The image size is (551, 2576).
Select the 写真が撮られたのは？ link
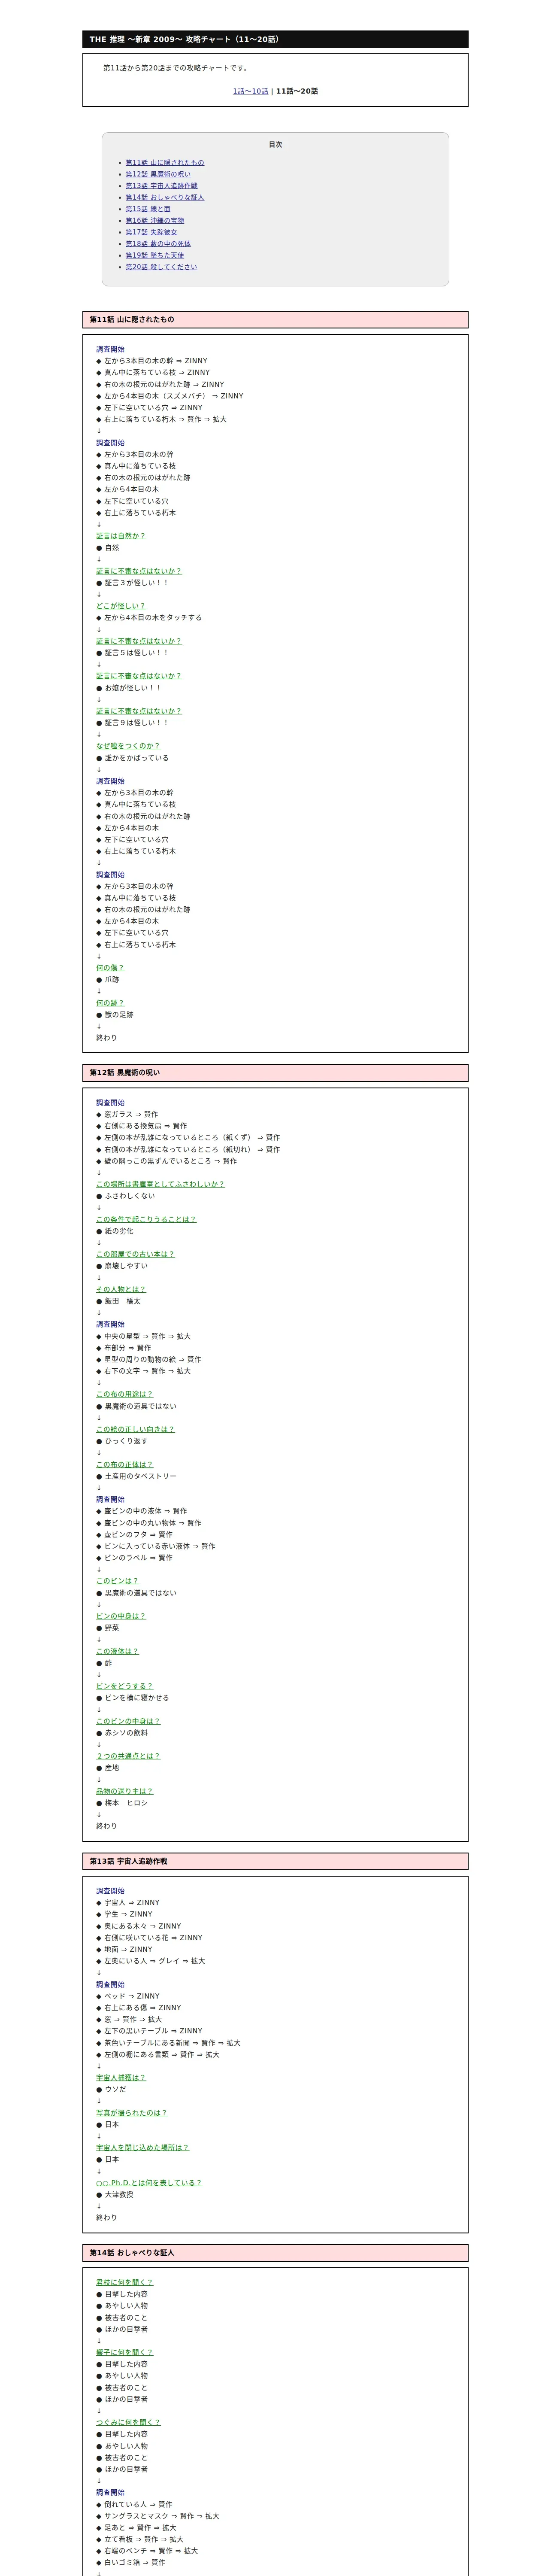pos(132,2113)
